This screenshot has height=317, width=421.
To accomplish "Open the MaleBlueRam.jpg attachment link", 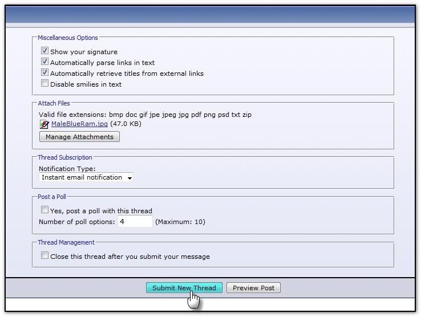I will (79, 124).
